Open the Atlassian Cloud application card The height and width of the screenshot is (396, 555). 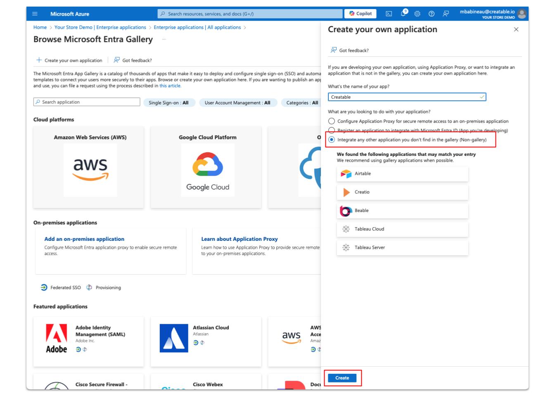click(x=206, y=342)
